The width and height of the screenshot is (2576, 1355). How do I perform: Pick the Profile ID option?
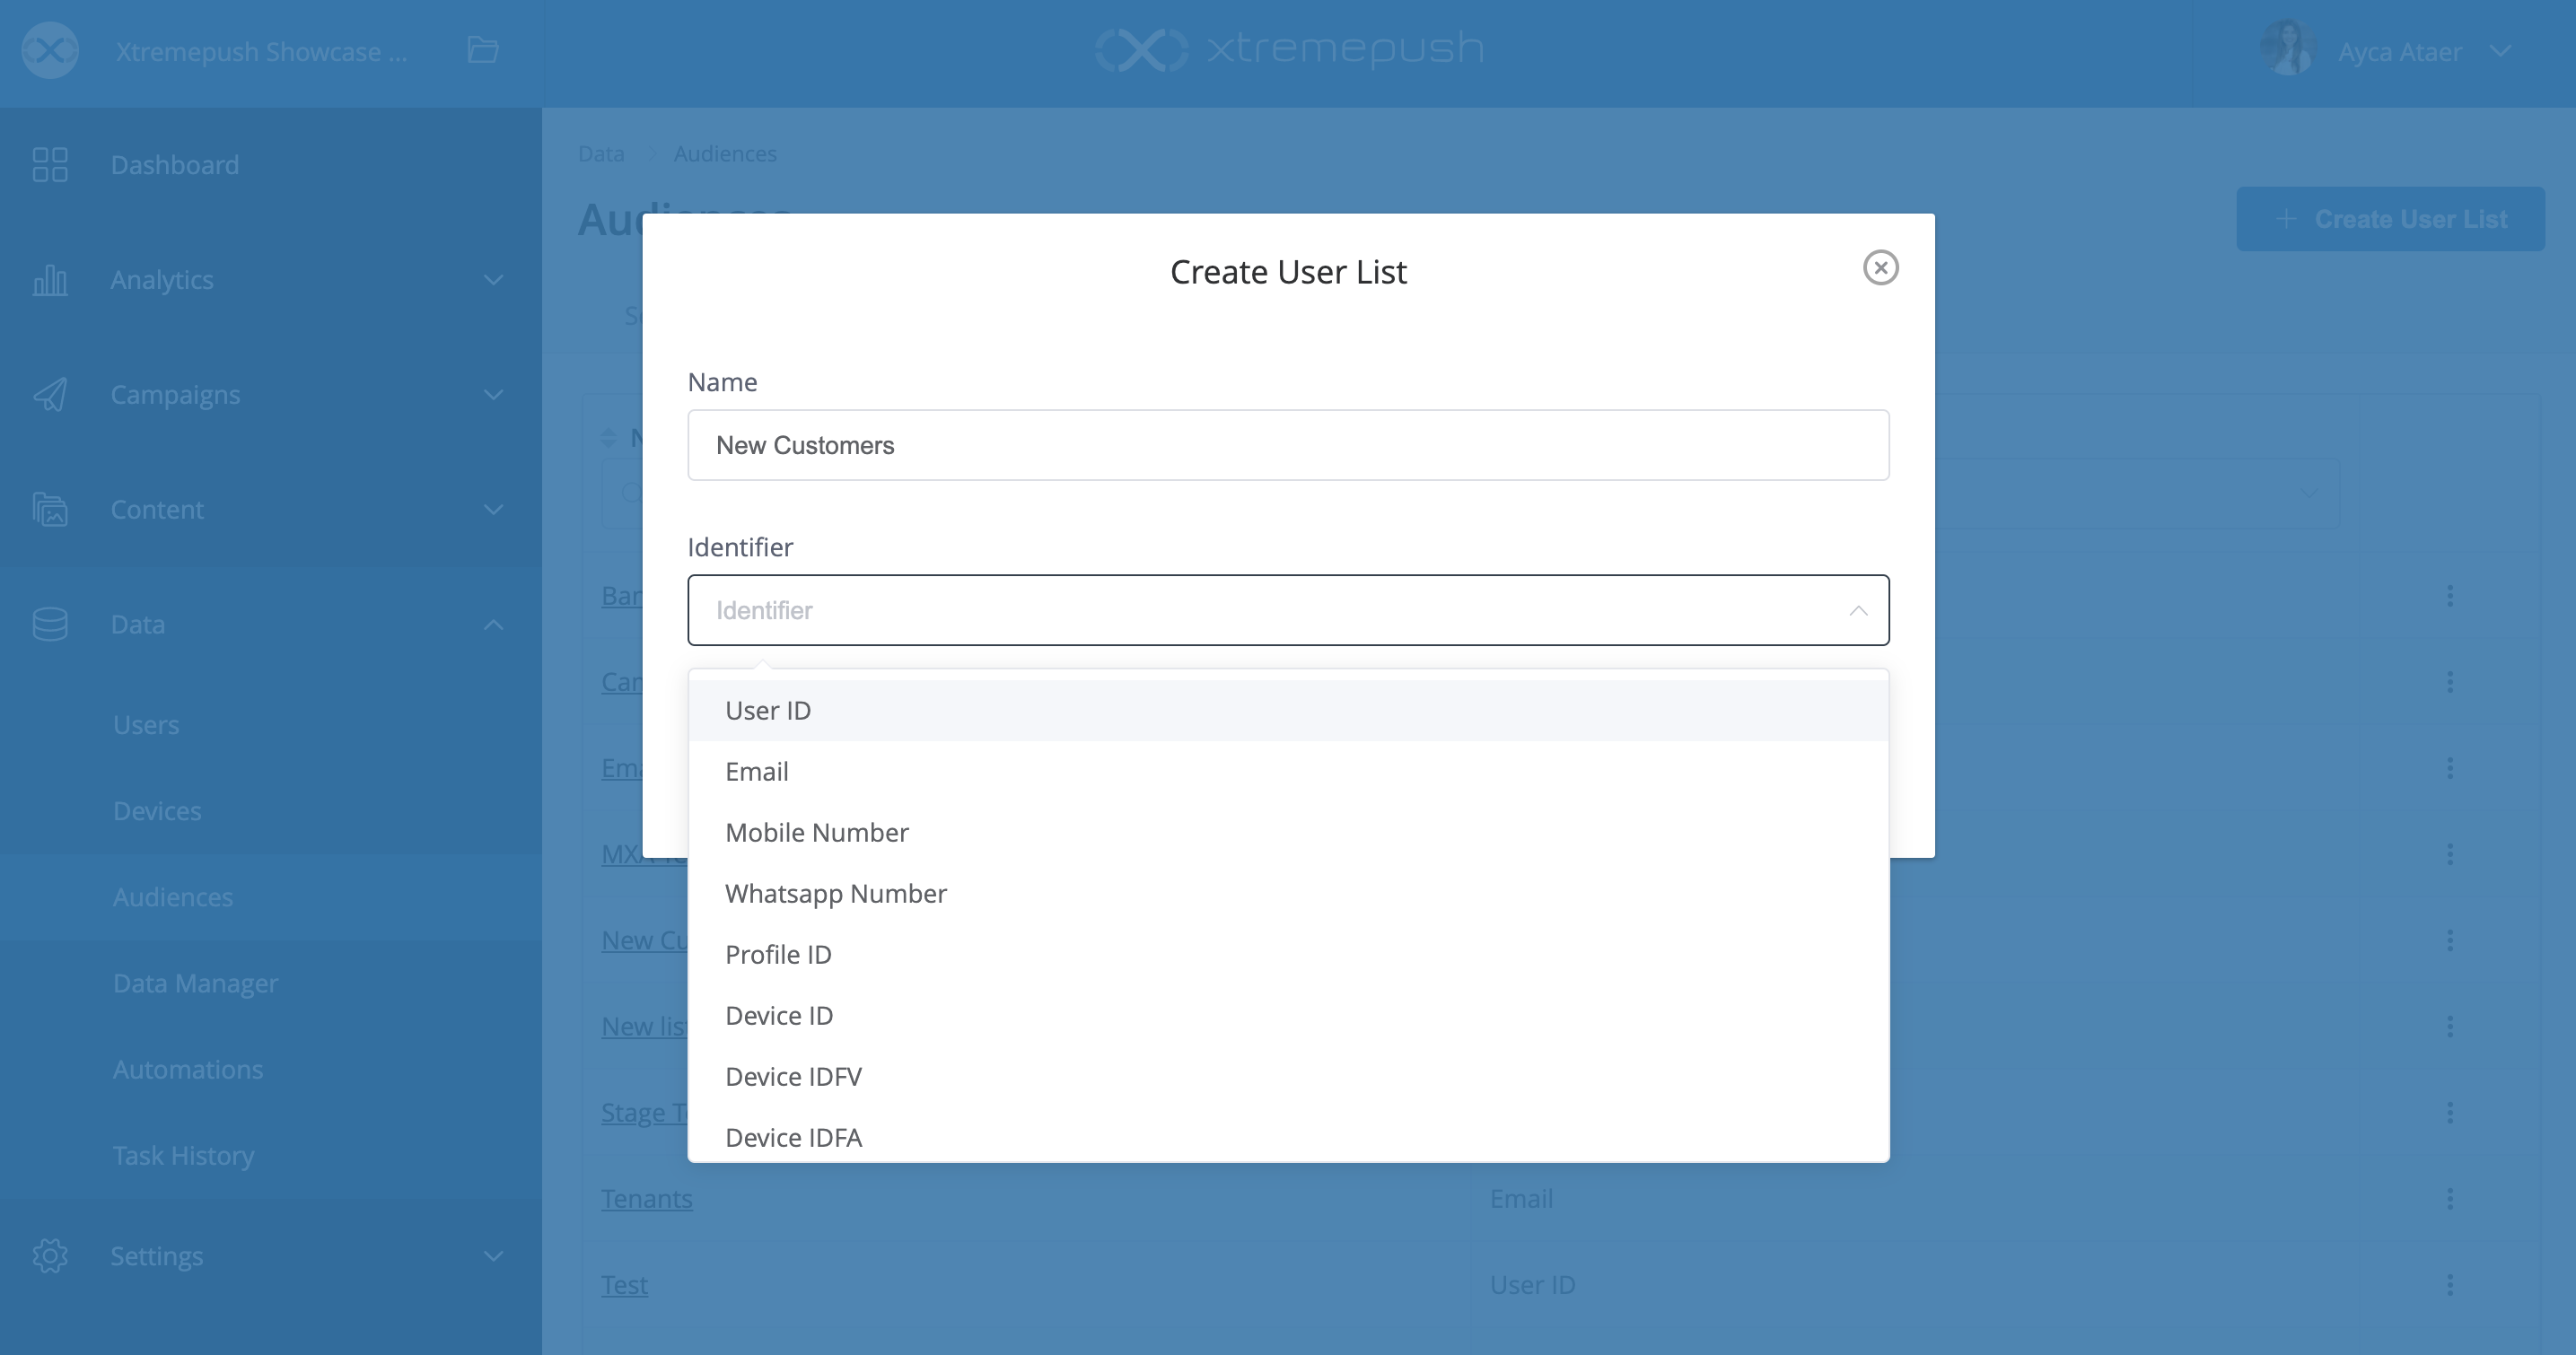(x=778, y=955)
